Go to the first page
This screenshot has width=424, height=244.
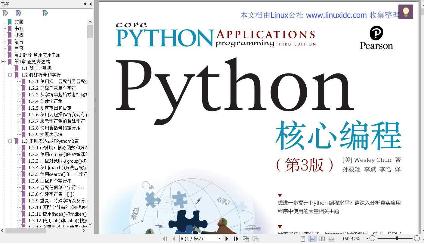click(165, 239)
